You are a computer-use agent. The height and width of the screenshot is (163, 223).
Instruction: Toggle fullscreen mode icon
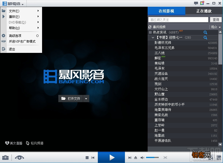click(165, 158)
